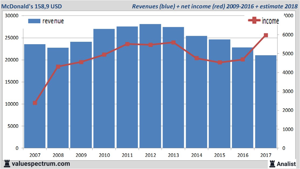Click the 2014 income data point
300x169 pixels.
(x=197, y=58)
